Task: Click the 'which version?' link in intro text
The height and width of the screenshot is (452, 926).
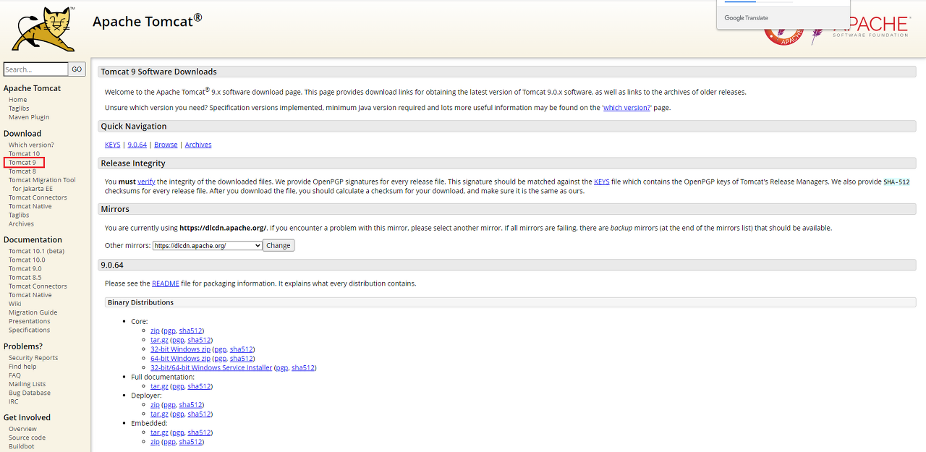Action: point(627,108)
